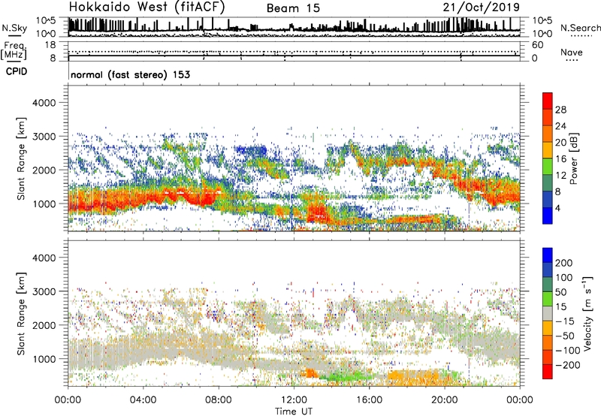Click the 'Time UT' axis title
Viewport: 601px width, 416px height.
[x=294, y=411]
